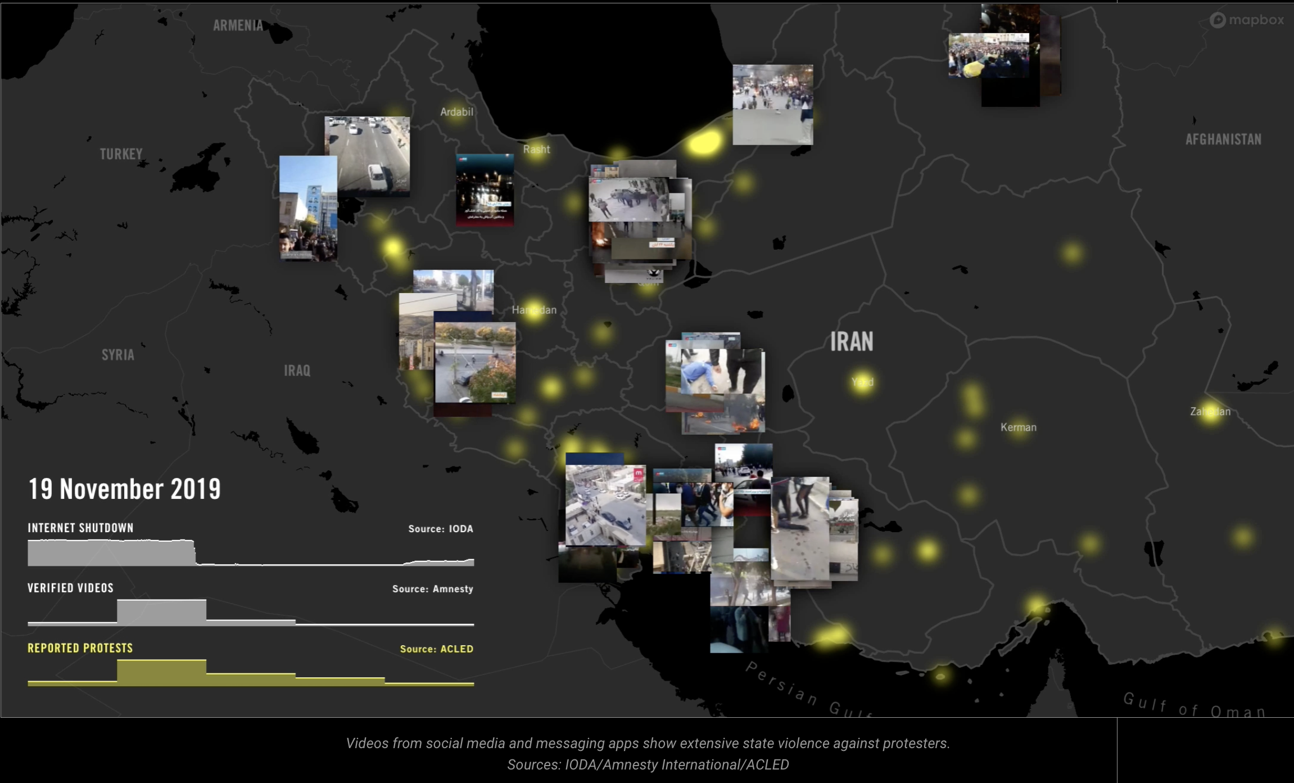This screenshot has height=783, width=1294.
Task: Click the Kerman city label
Action: [1018, 427]
